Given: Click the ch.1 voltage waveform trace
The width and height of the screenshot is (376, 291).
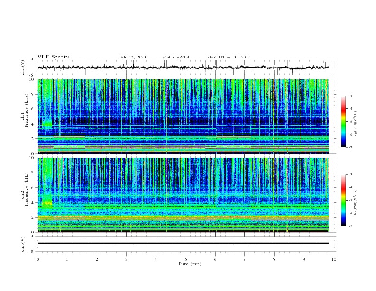Looking at the screenshot, I should click(x=183, y=68).
